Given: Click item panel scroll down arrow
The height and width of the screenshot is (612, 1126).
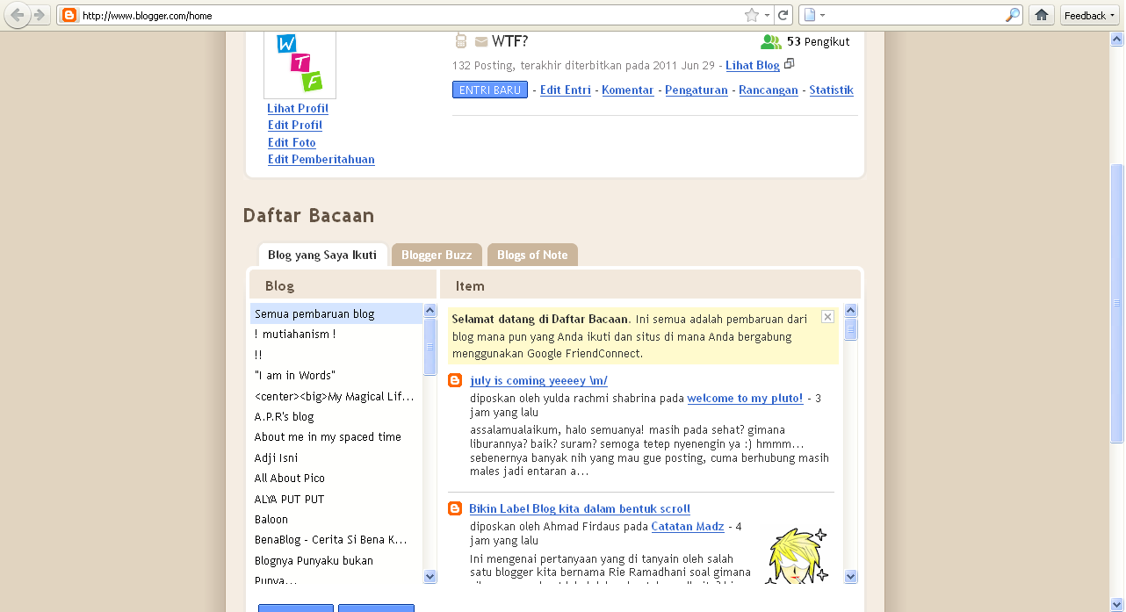Looking at the screenshot, I should coord(850,576).
